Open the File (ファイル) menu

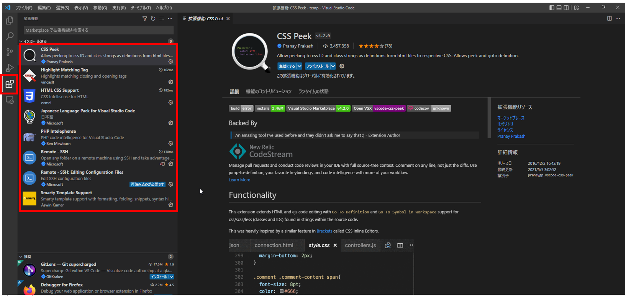(24, 8)
